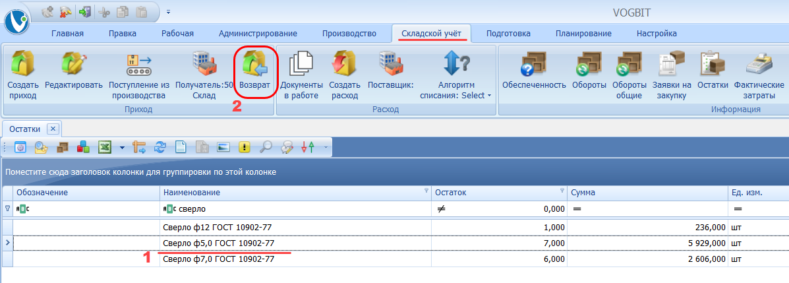
Task: Select the Остатки document tab
Action: pyautogui.click(x=24, y=129)
